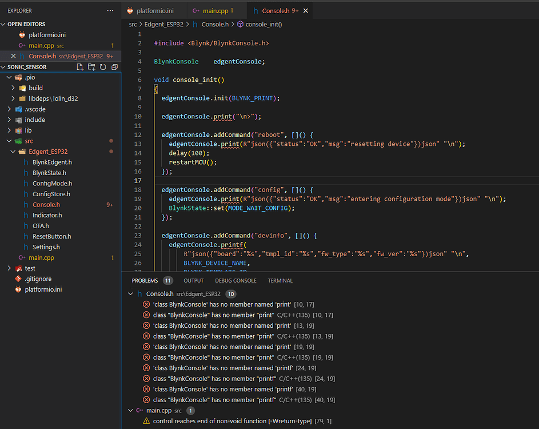This screenshot has height=429, width=539.
Task: Expand the test folder
Action: click(x=9, y=268)
